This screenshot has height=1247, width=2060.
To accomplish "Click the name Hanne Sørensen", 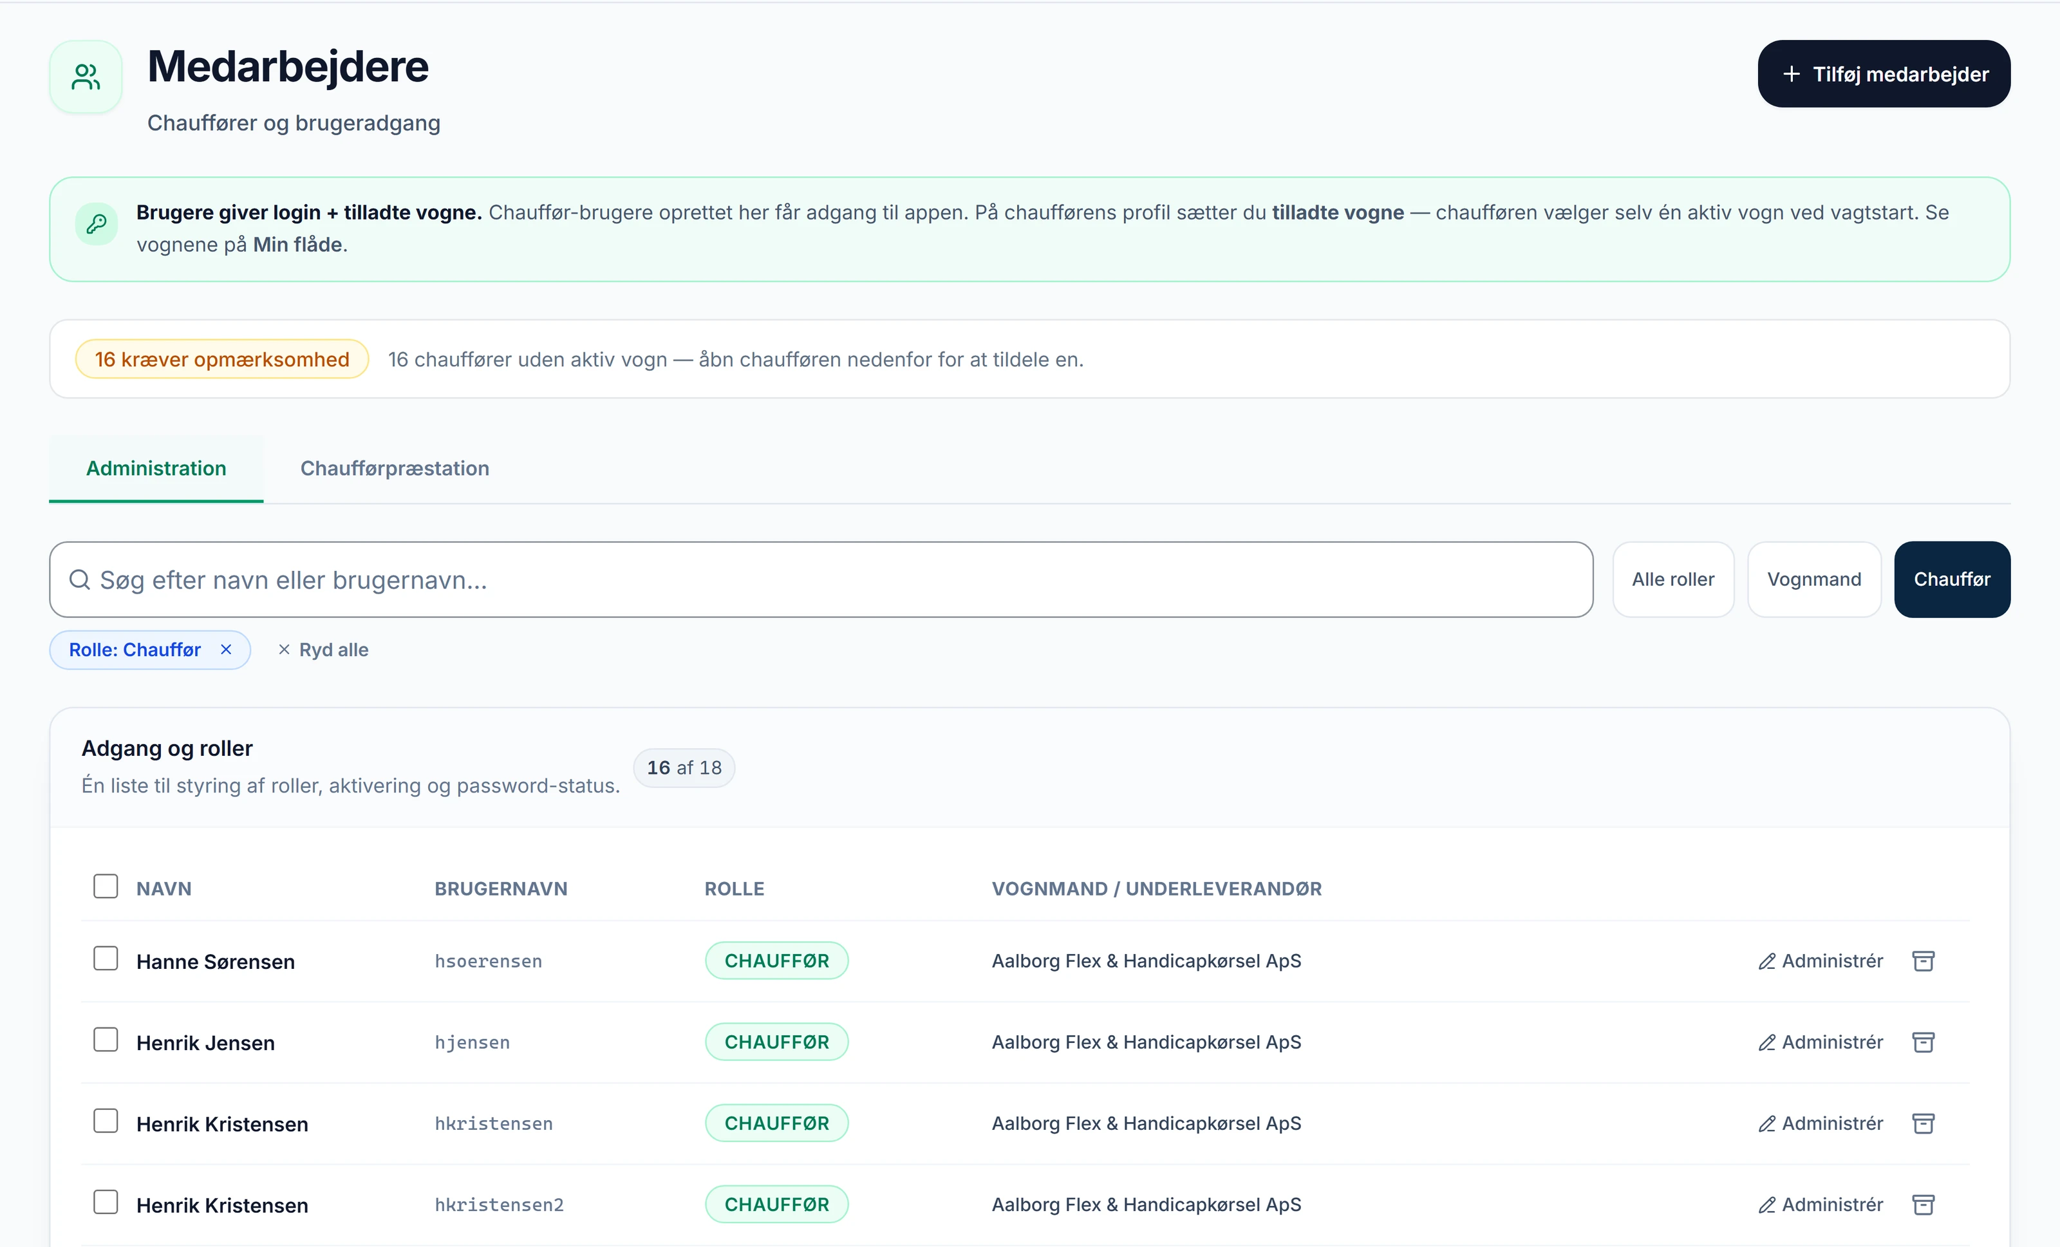I will point(216,962).
